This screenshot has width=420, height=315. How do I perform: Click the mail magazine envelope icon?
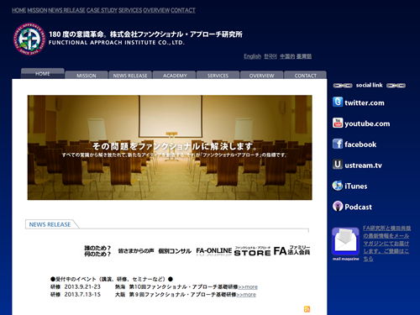click(345, 241)
